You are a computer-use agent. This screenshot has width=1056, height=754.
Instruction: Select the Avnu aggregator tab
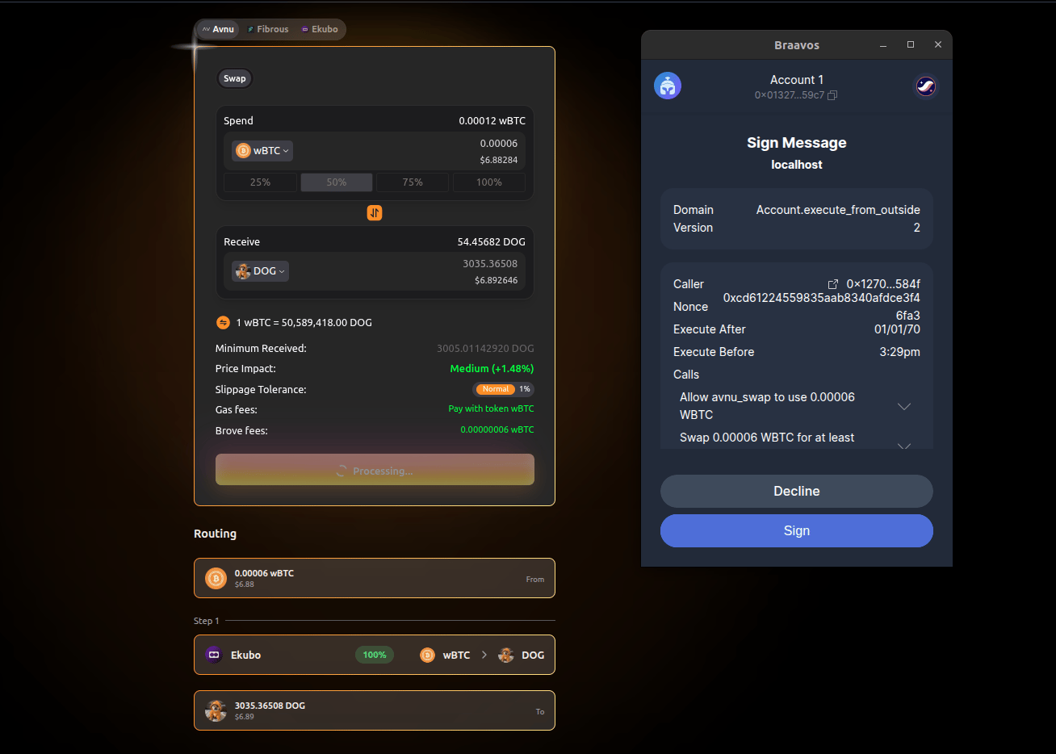coord(218,29)
